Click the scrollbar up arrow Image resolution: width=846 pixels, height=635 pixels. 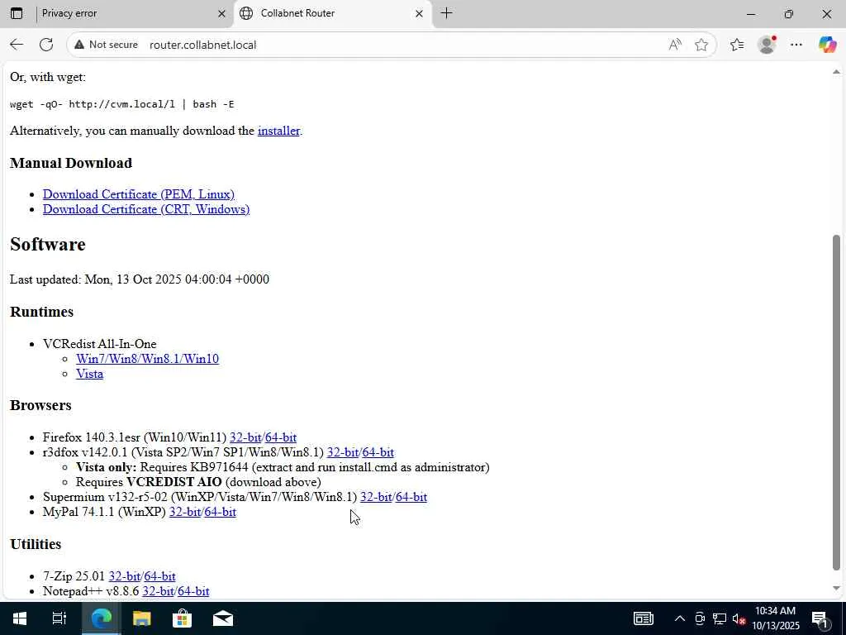836,72
